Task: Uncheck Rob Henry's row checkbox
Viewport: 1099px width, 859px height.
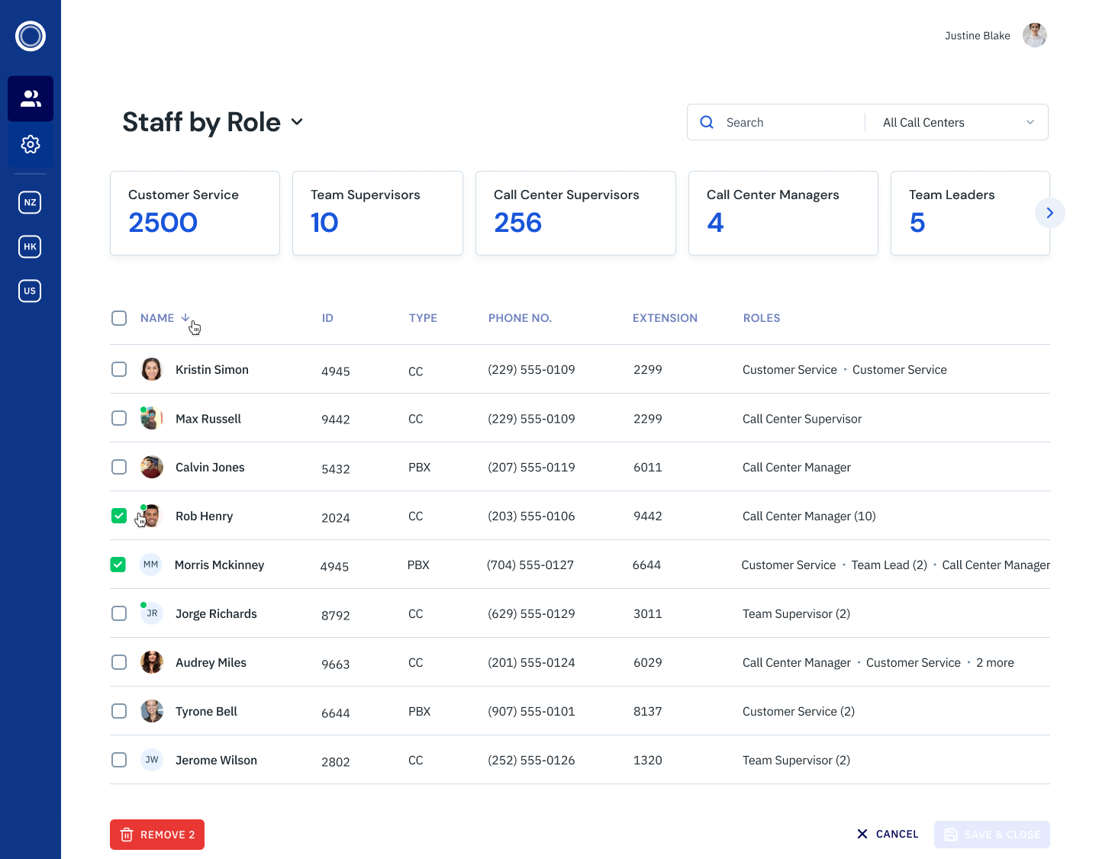Action: (x=119, y=516)
